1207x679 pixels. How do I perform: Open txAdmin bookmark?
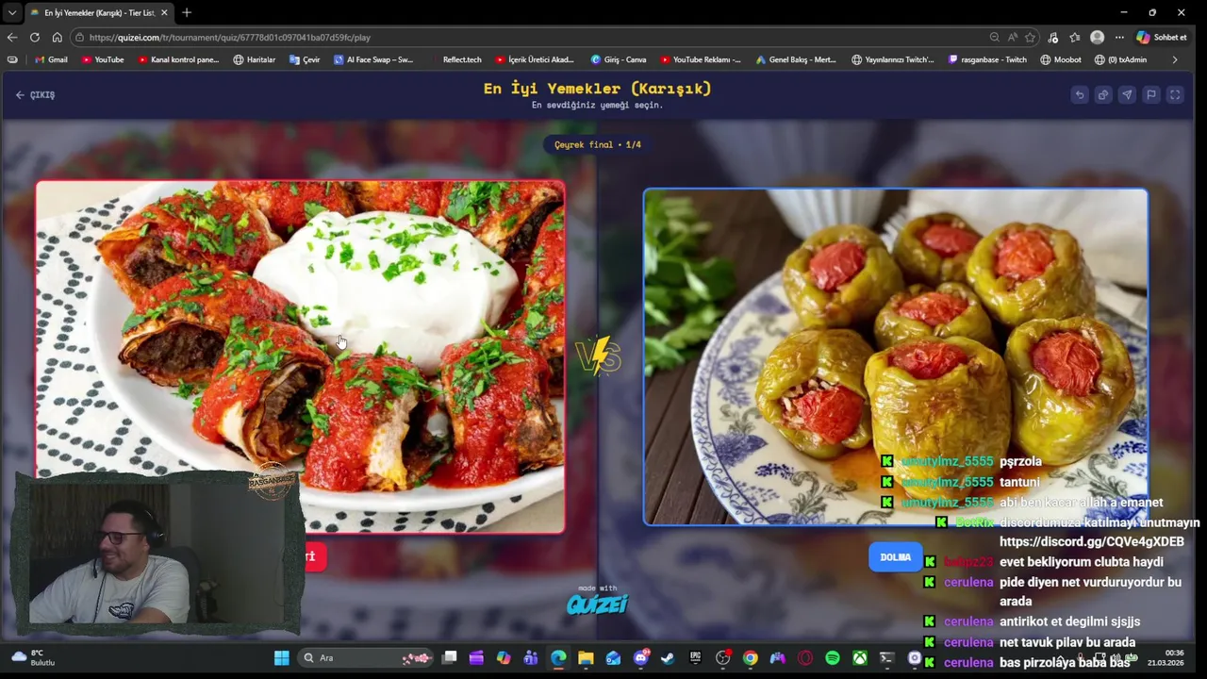coord(1121,59)
